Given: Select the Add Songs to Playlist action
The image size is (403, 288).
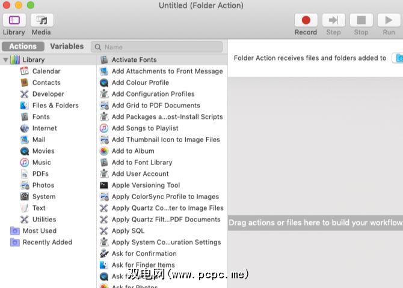Looking at the screenshot, I should tap(145, 128).
